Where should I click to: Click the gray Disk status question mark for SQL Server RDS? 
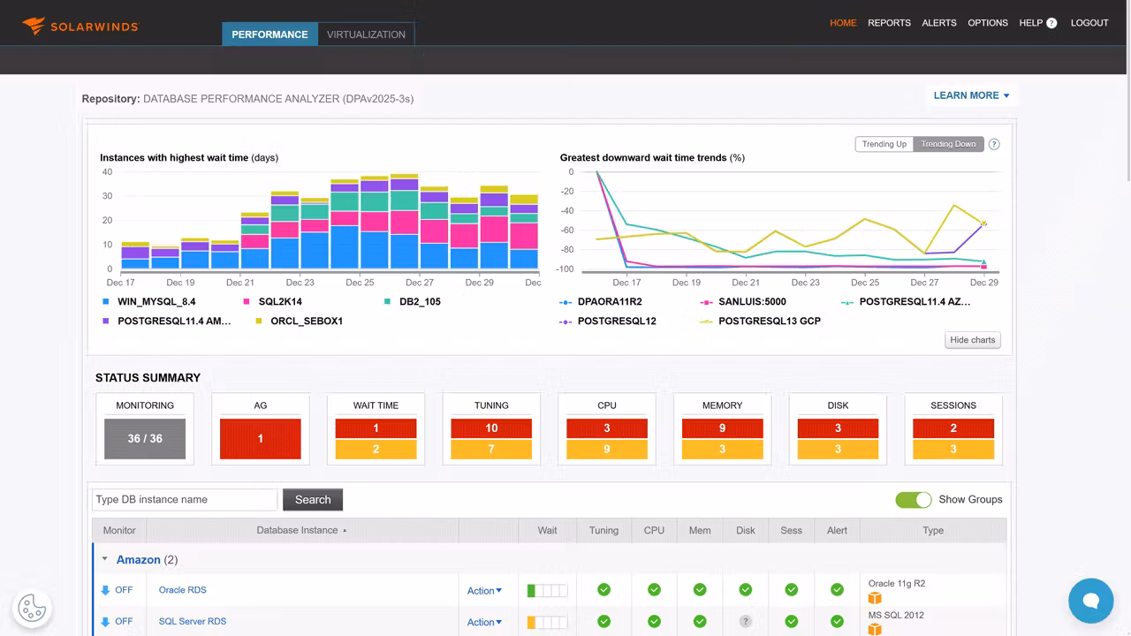coord(745,621)
